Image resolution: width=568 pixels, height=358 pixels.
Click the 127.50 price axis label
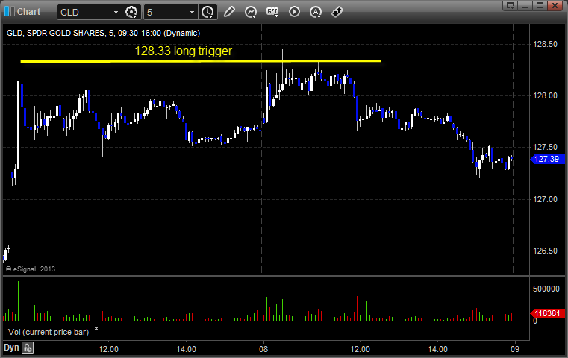pyautogui.click(x=545, y=147)
